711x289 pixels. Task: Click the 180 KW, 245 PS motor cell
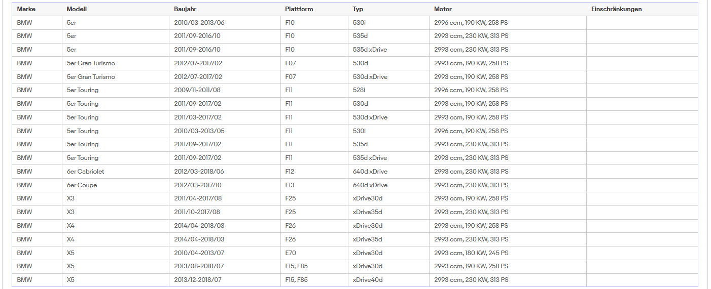point(508,253)
